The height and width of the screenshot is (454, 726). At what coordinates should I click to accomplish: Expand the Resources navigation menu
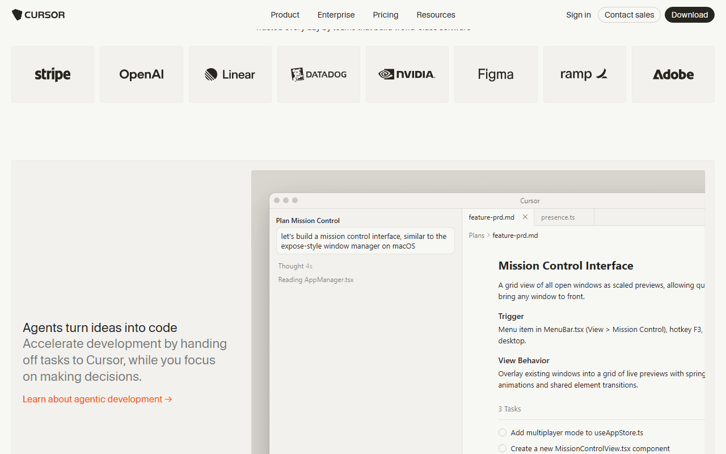click(436, 15)
